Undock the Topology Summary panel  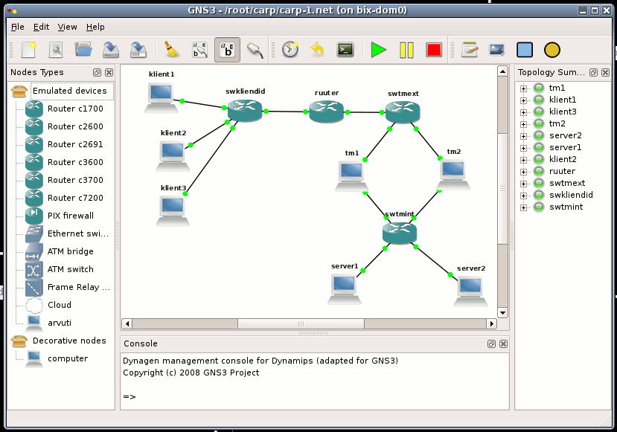pyautogui.click(x=593, y=72)
